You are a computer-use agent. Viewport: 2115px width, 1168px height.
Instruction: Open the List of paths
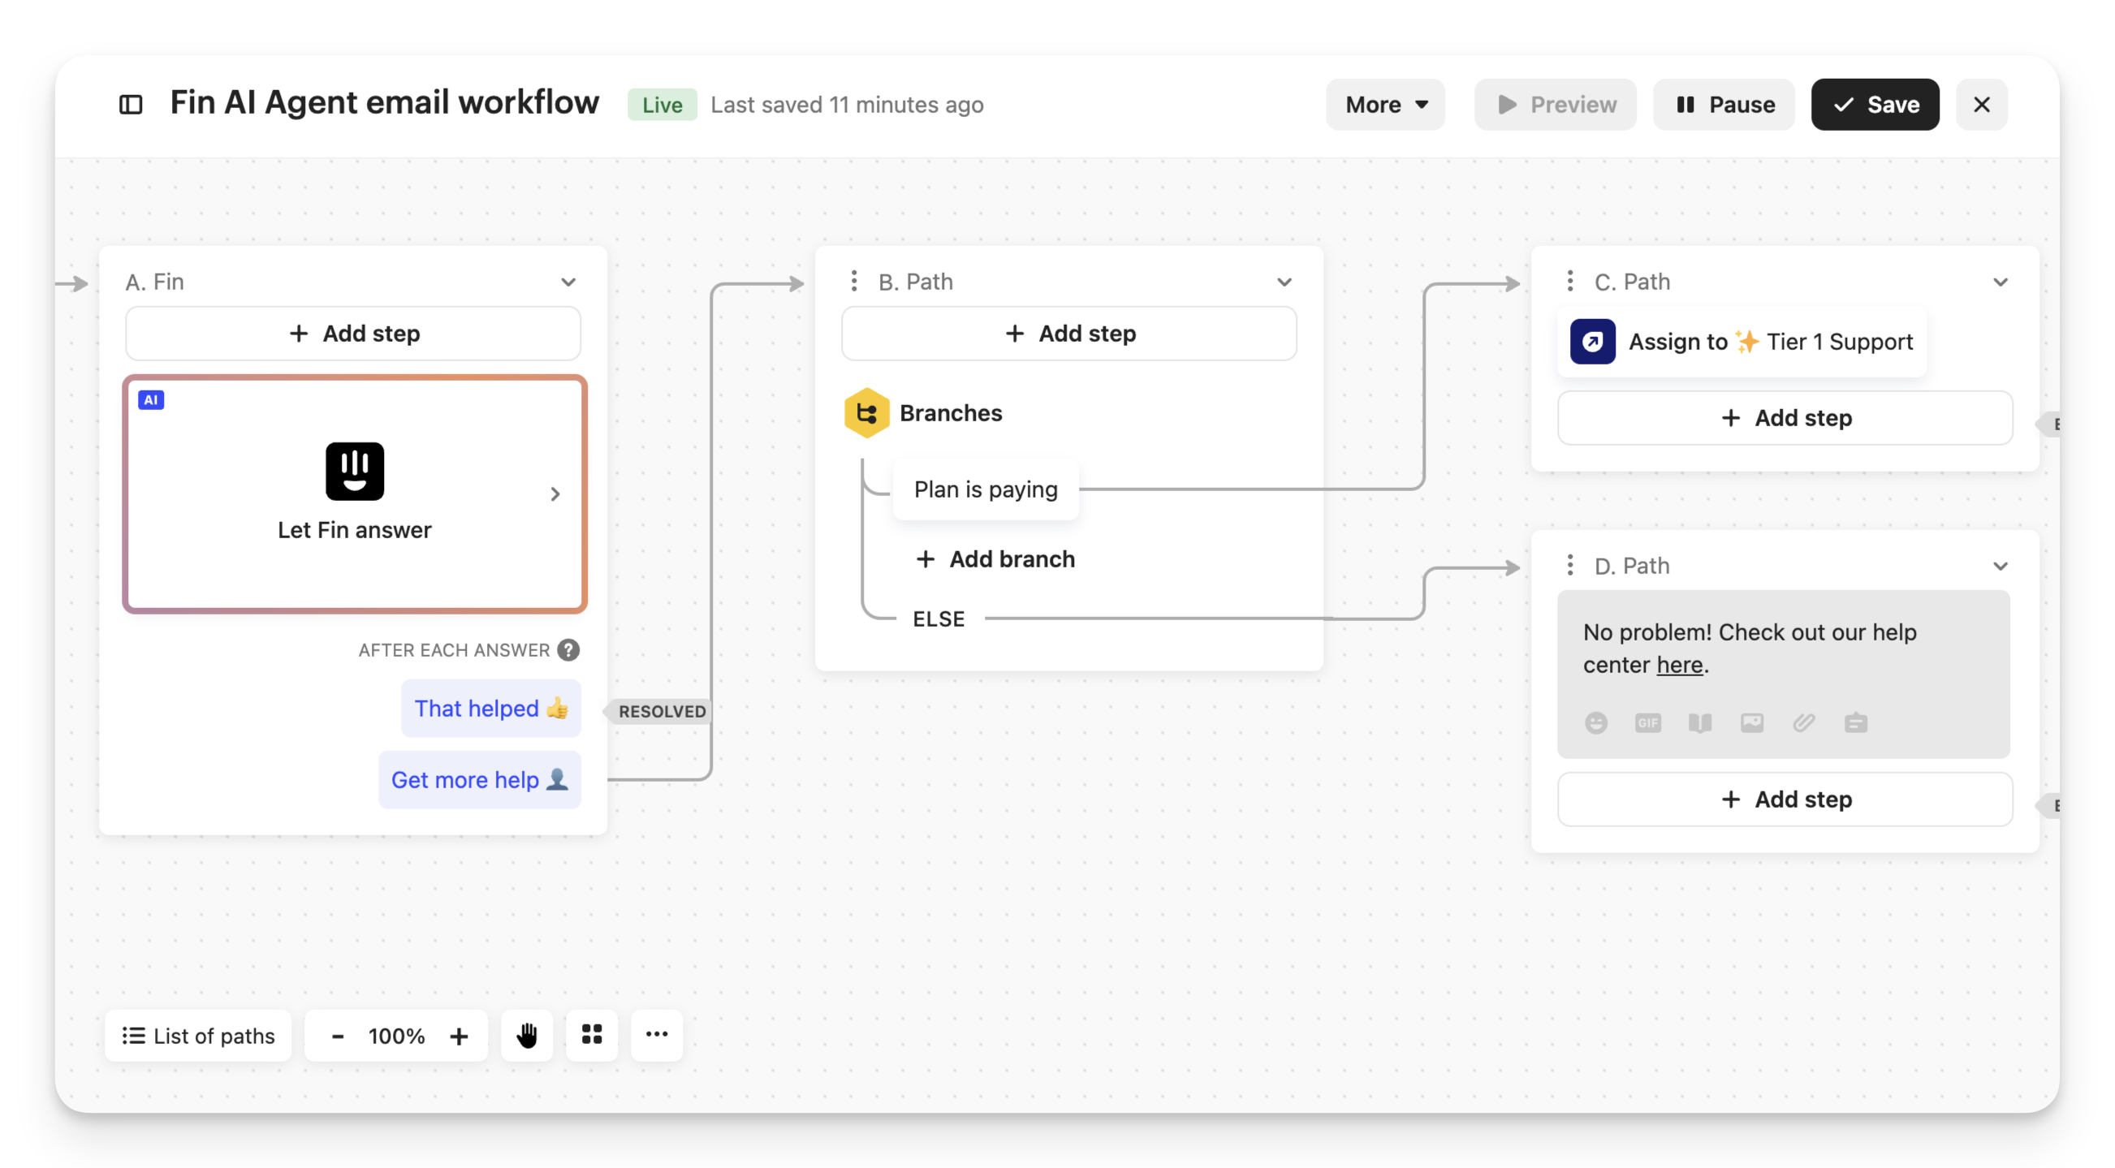(198, 1035)
